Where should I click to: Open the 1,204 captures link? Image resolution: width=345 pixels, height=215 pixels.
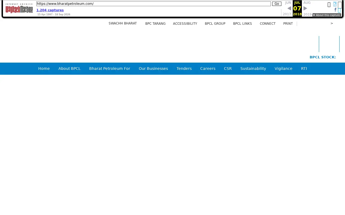50,10
